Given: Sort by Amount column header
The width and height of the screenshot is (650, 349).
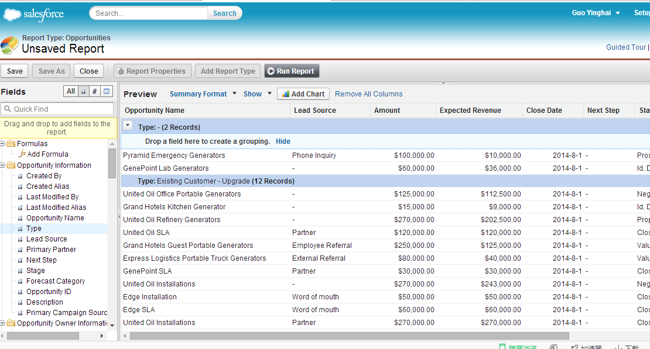Looking at the screenshot, I should tap(403, 110).
